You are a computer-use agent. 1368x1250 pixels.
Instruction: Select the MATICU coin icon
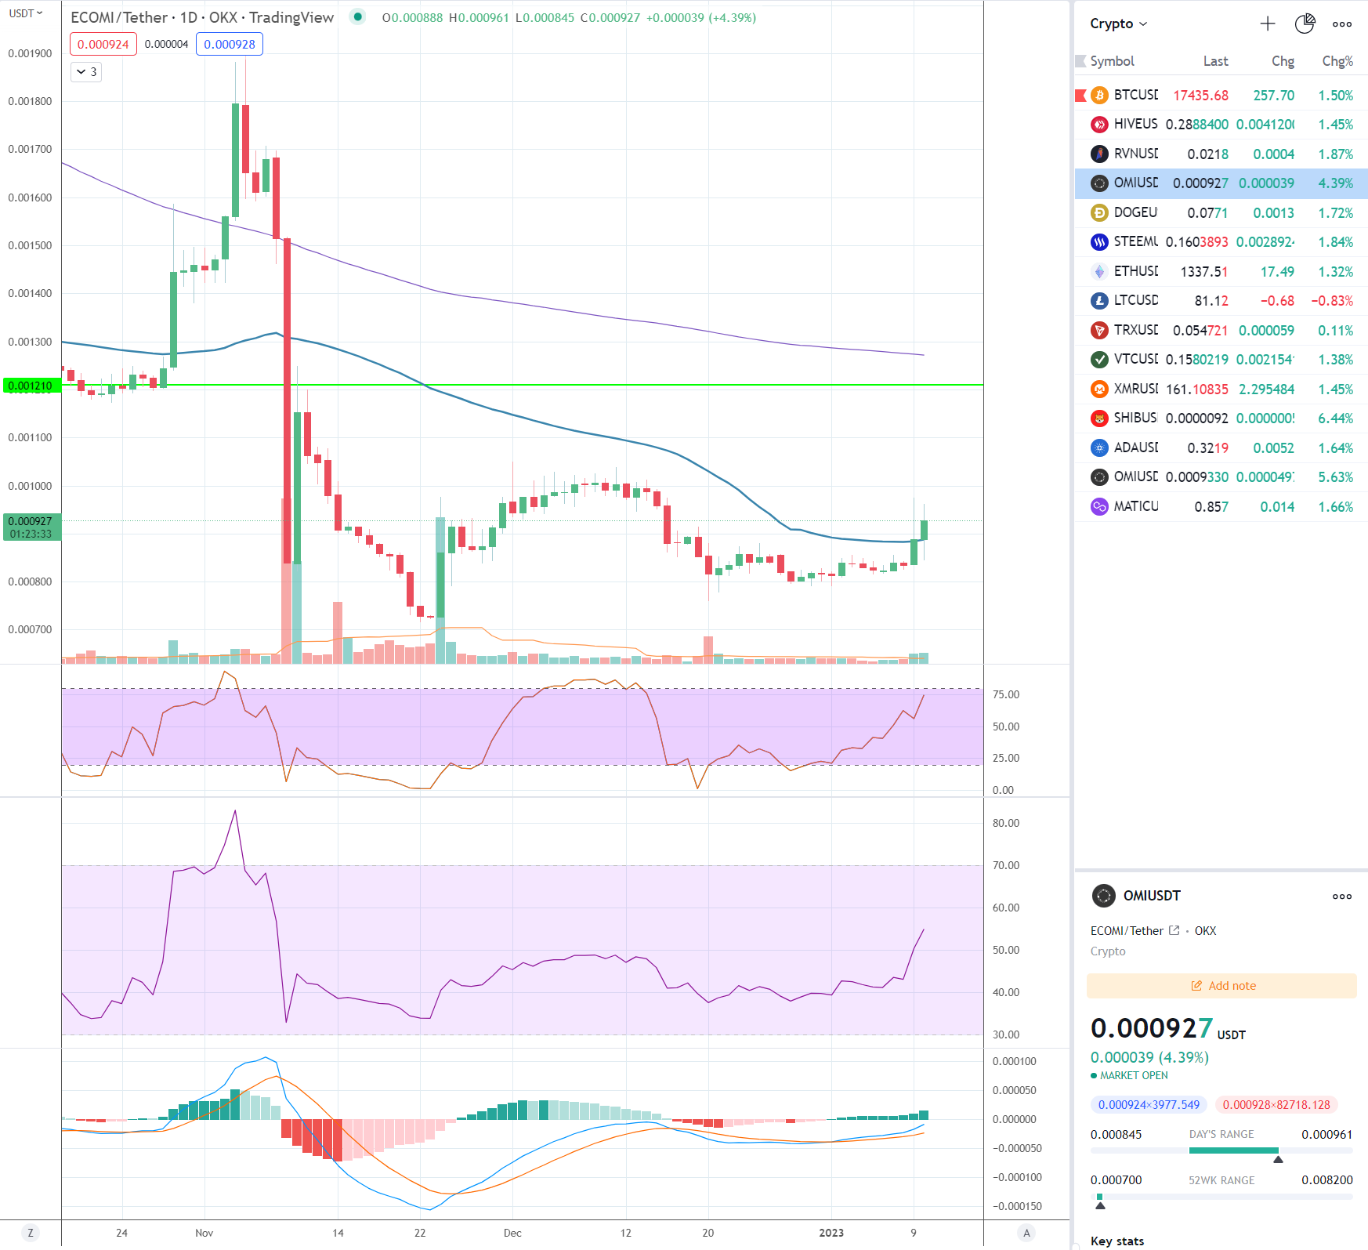1099,506
